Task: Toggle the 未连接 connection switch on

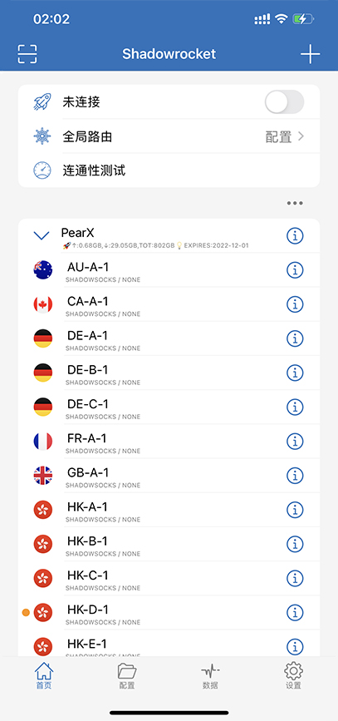Action: pos(284,101)
